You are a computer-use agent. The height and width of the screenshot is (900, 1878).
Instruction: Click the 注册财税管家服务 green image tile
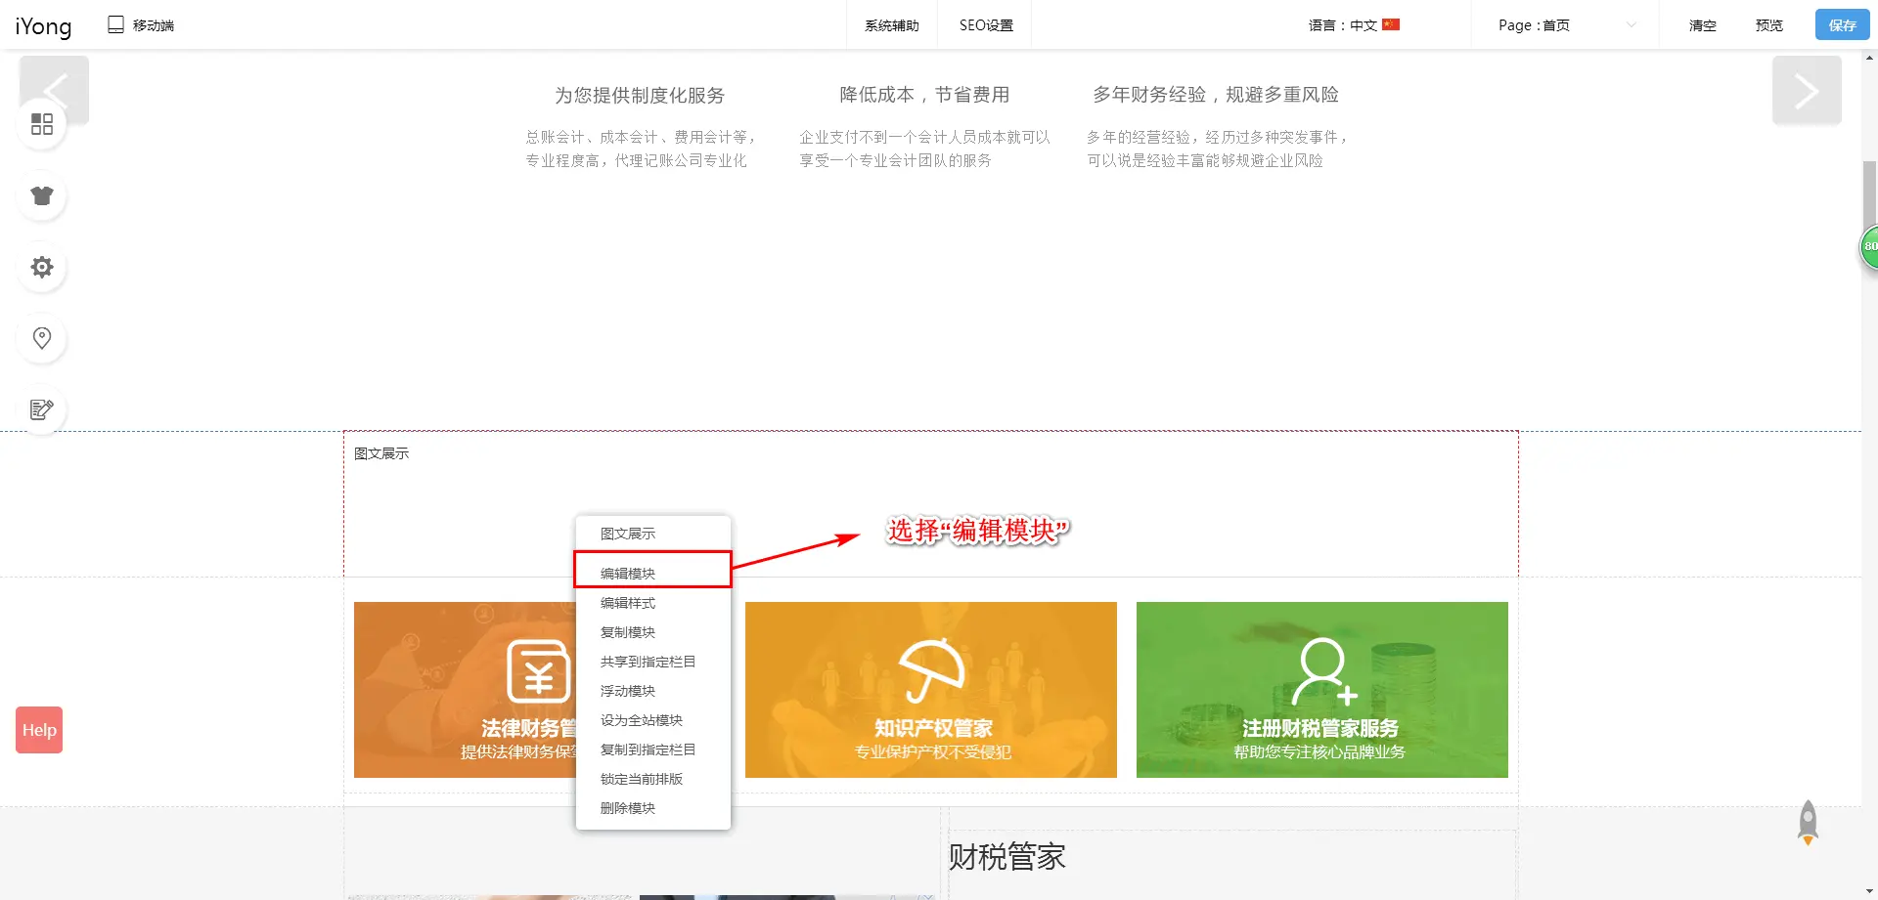pyautogui.click(x=1321, y=690)
